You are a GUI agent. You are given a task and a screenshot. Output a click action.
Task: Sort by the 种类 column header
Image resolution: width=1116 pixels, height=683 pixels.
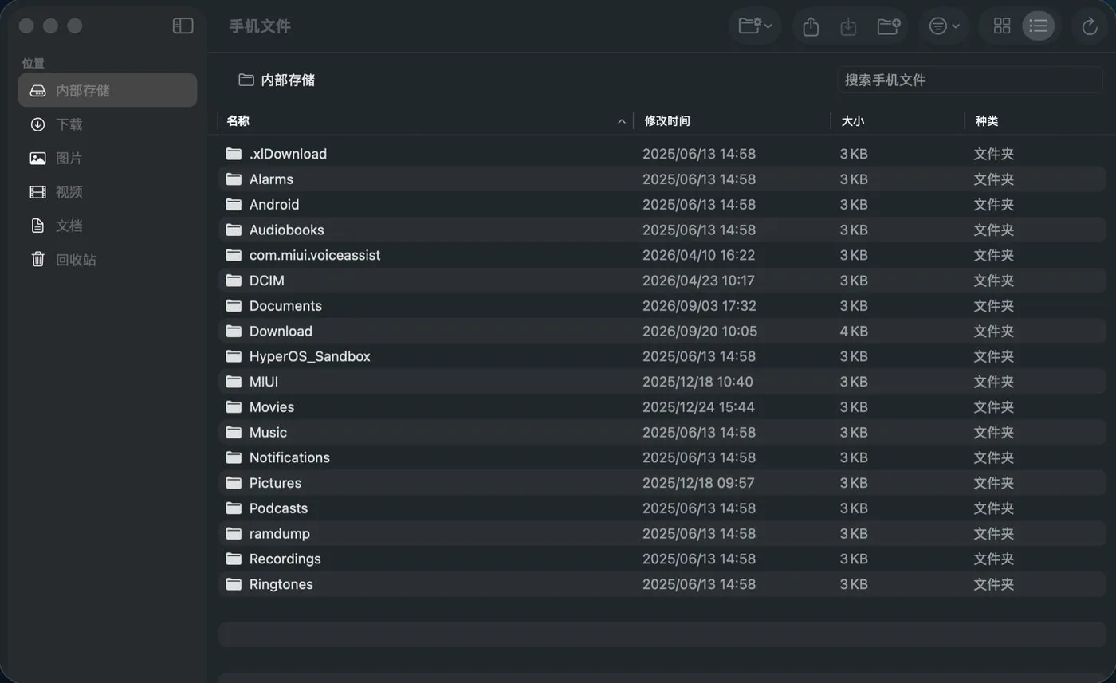coord(986,121)
